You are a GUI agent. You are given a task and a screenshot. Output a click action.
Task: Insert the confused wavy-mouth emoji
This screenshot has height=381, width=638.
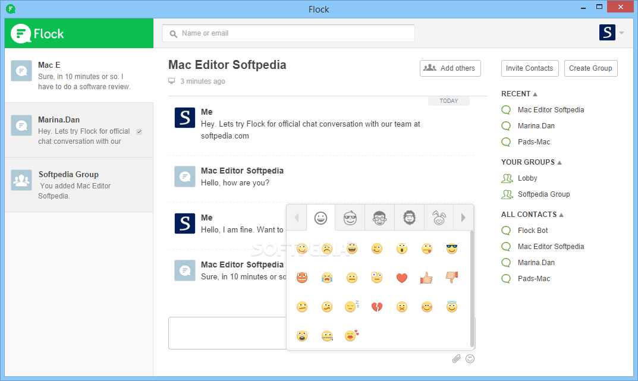[x=327, y=307]
